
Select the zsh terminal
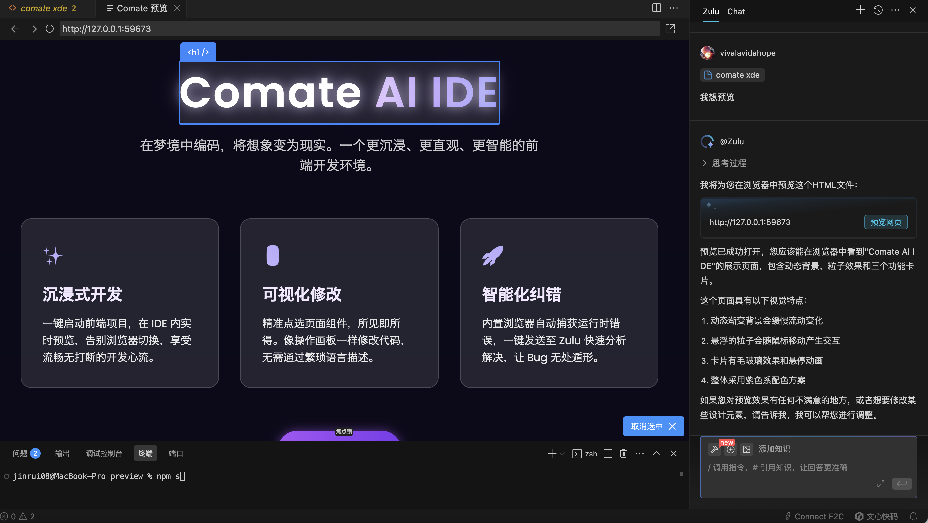[x=585, y=454]
